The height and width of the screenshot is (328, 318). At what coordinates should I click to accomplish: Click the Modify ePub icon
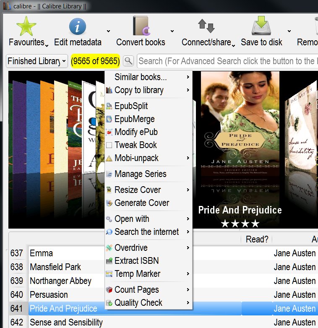pos(109,132)
